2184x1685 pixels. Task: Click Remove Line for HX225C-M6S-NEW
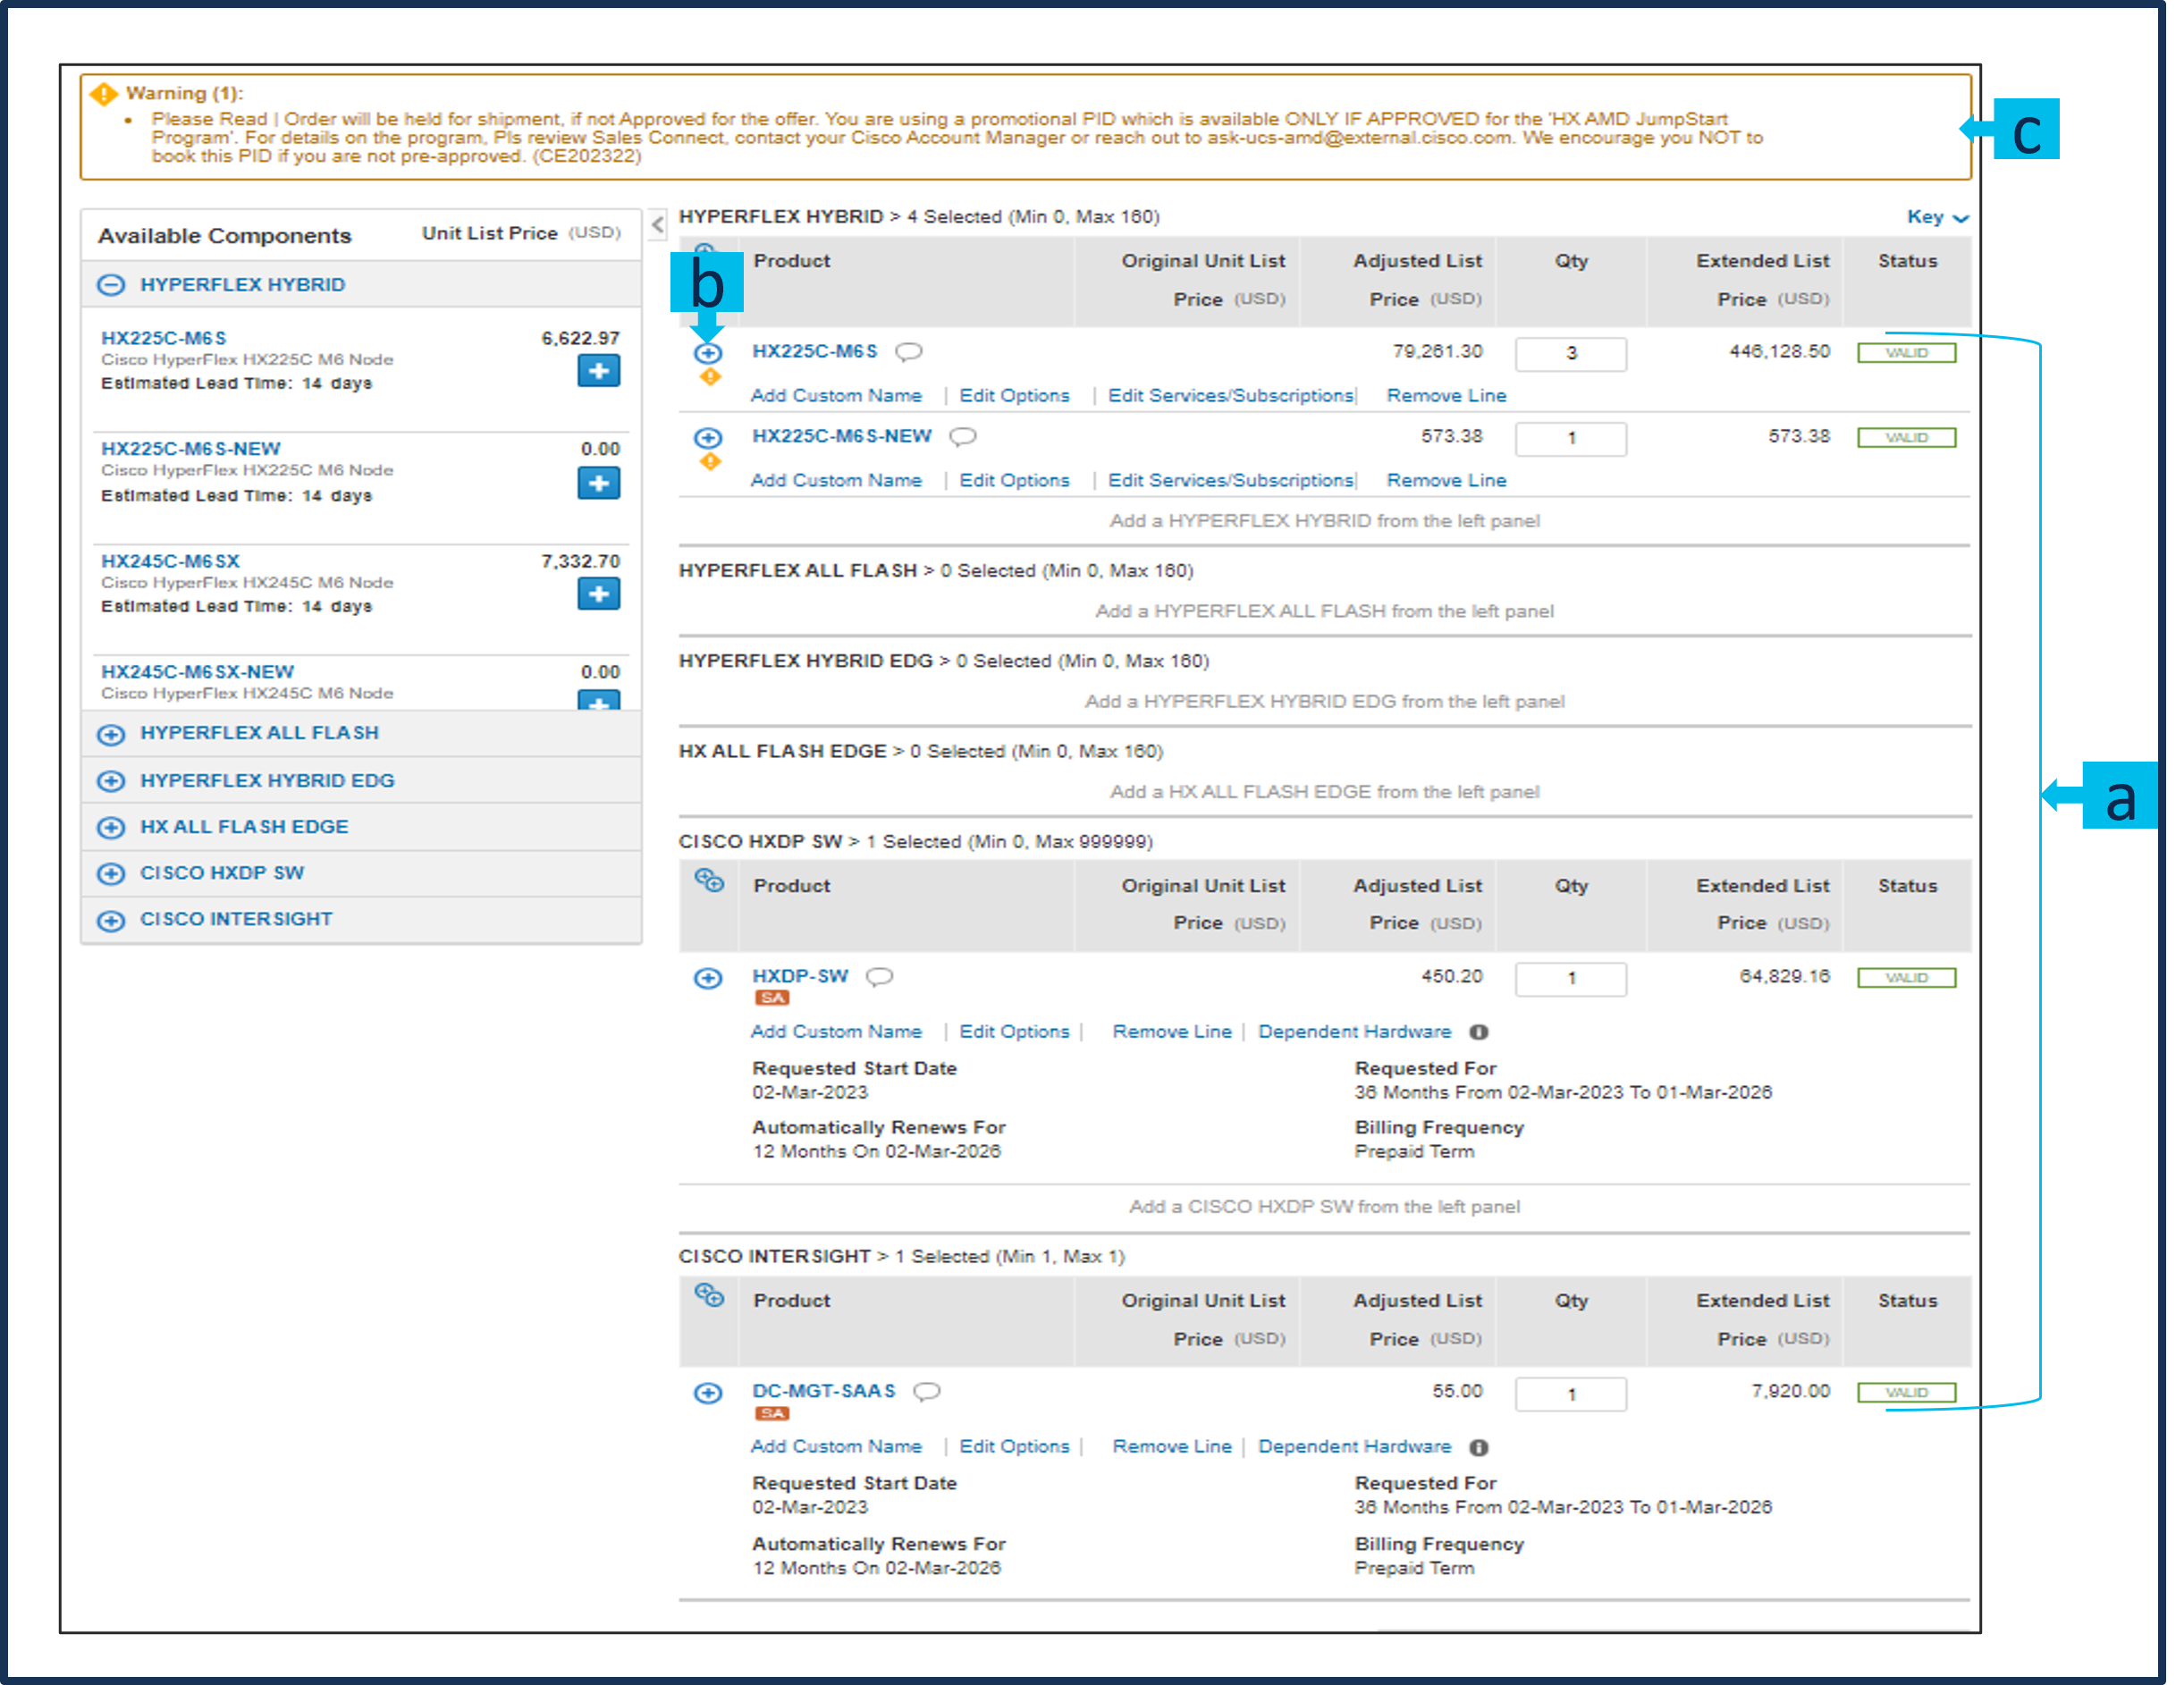[1445, 481]
